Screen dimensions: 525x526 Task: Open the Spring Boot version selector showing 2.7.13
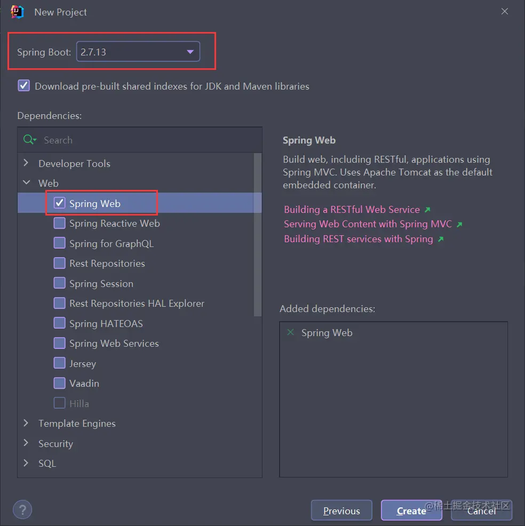(x=139, y=51)
